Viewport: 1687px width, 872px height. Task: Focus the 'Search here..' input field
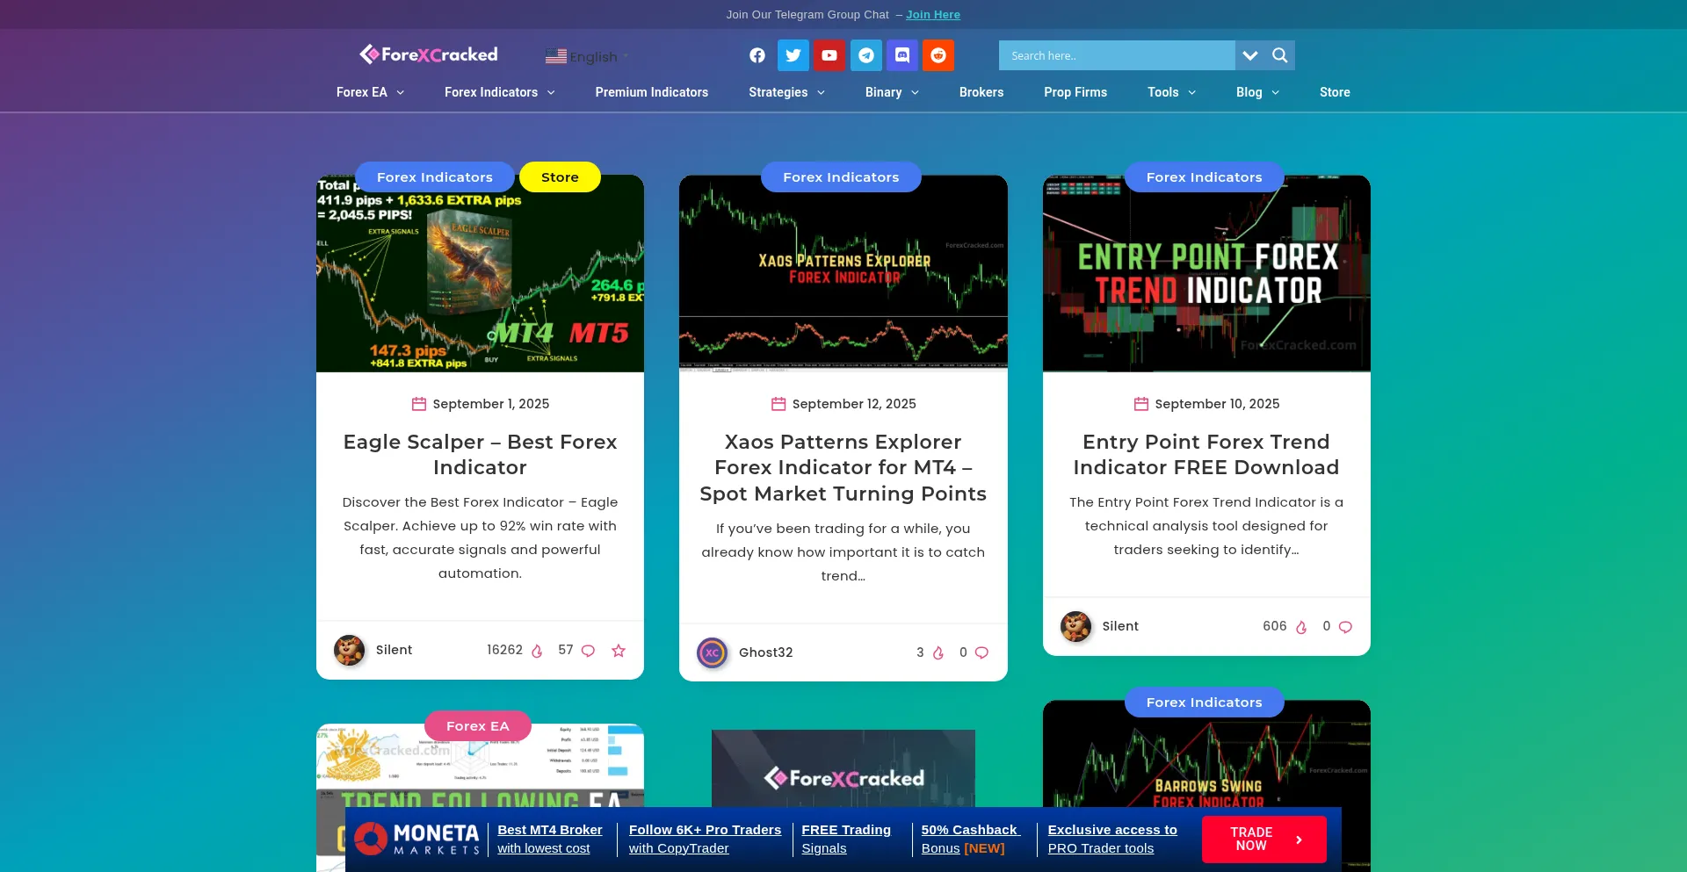pyautogui.click(x=1117, y=55)
